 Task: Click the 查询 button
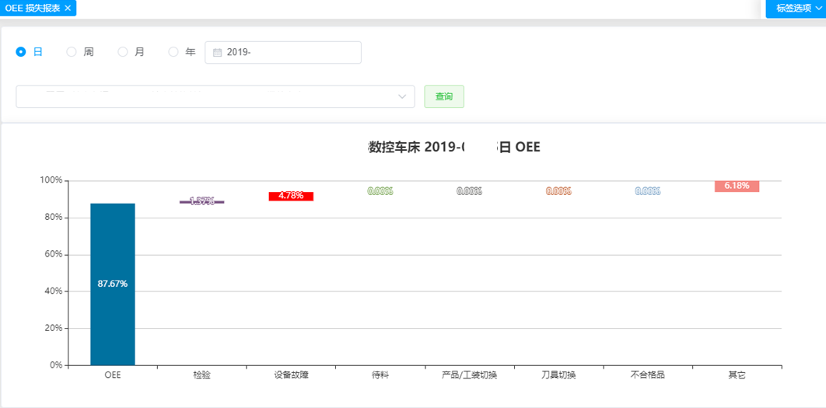tap(443, 96)
